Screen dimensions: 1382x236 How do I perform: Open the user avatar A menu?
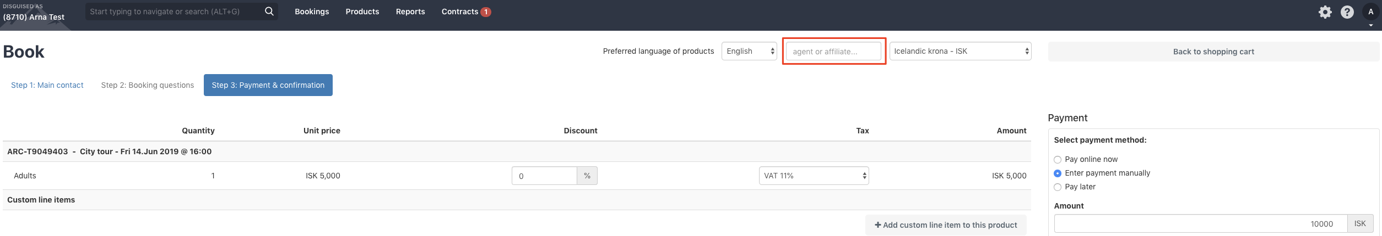(x=1370, y=12)
